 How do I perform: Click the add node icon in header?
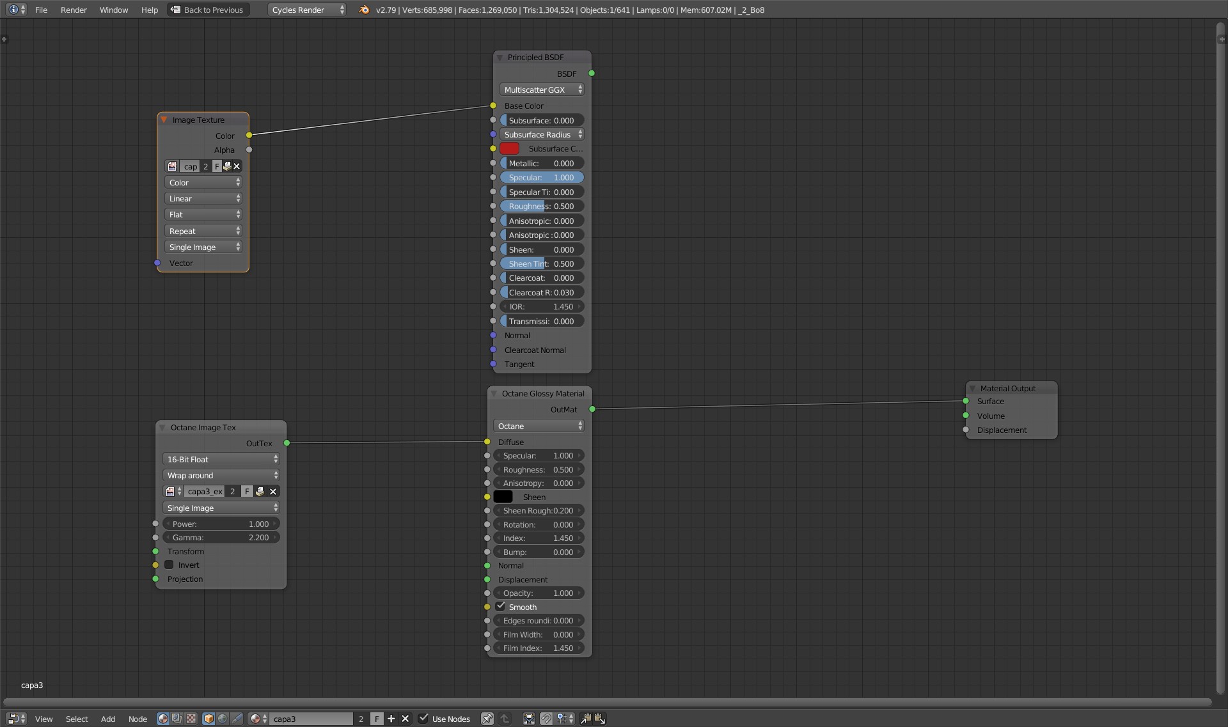tap(391, 718)
